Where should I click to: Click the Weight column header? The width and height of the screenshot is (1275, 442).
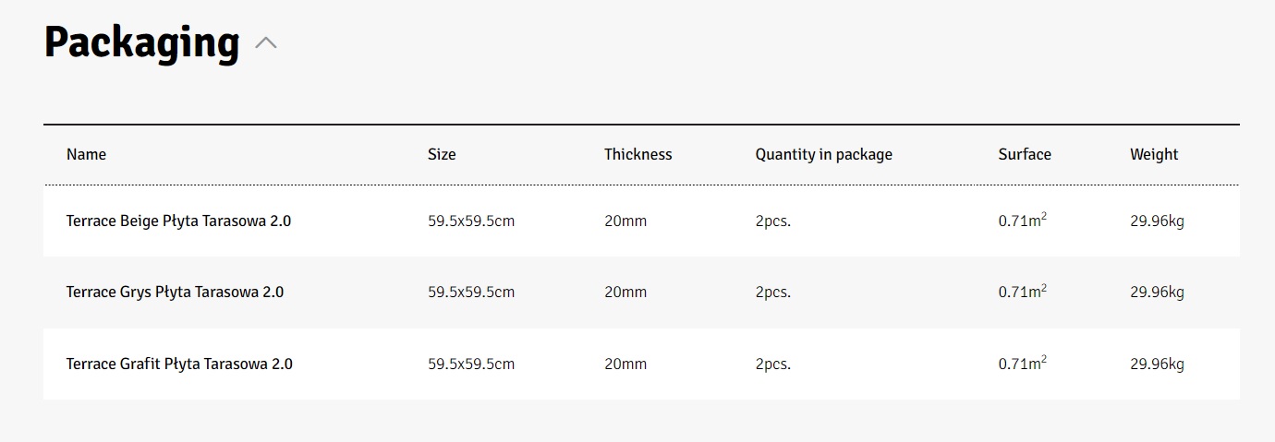1154,154
